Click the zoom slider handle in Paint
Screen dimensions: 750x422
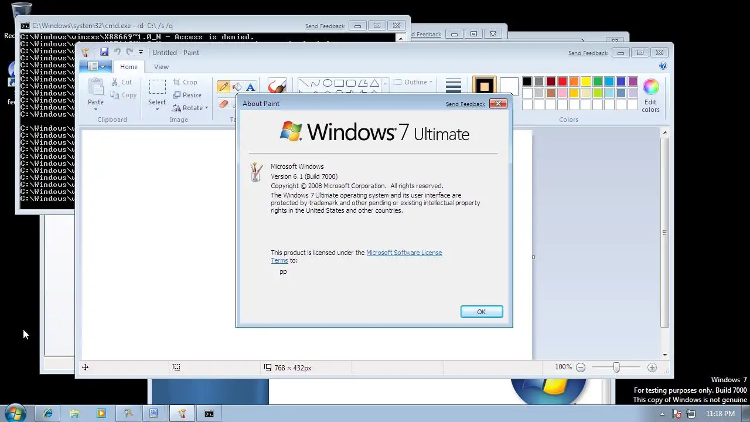click(616, 367)
